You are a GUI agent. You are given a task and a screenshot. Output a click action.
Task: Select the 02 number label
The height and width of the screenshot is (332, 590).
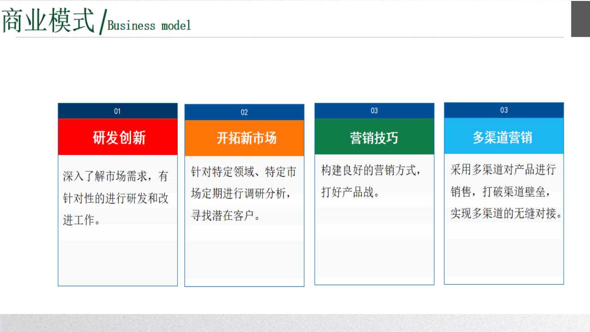[x=244, y=112]
